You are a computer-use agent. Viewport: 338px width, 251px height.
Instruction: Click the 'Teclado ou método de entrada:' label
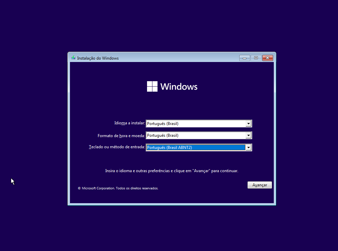[117, 147]
